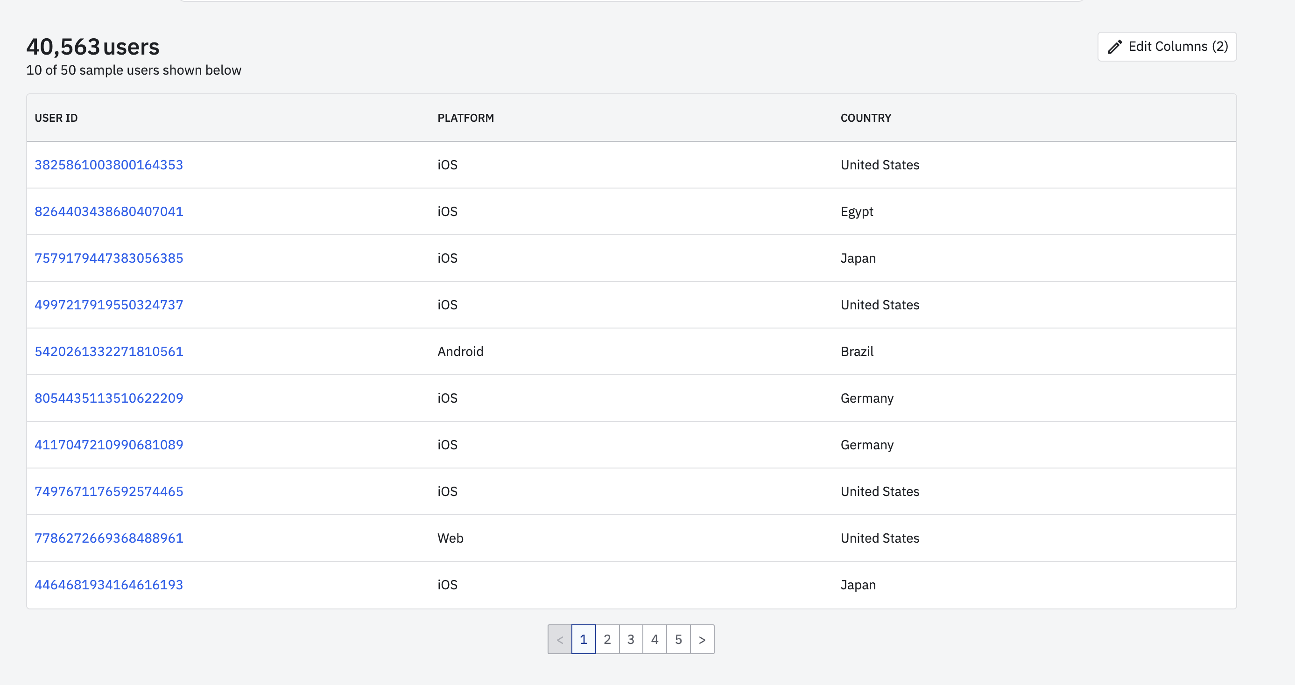Screen dimensions: 1295x685
Task: Click the PLATFORM column header
Action: [465, 118]
